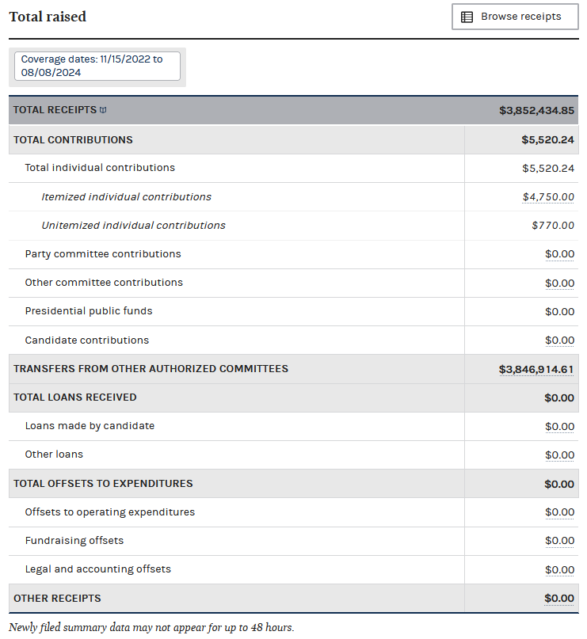Click the Newly filed summary data note
The height and width of the screenshot is (639, 587).
tap(151, 627)
